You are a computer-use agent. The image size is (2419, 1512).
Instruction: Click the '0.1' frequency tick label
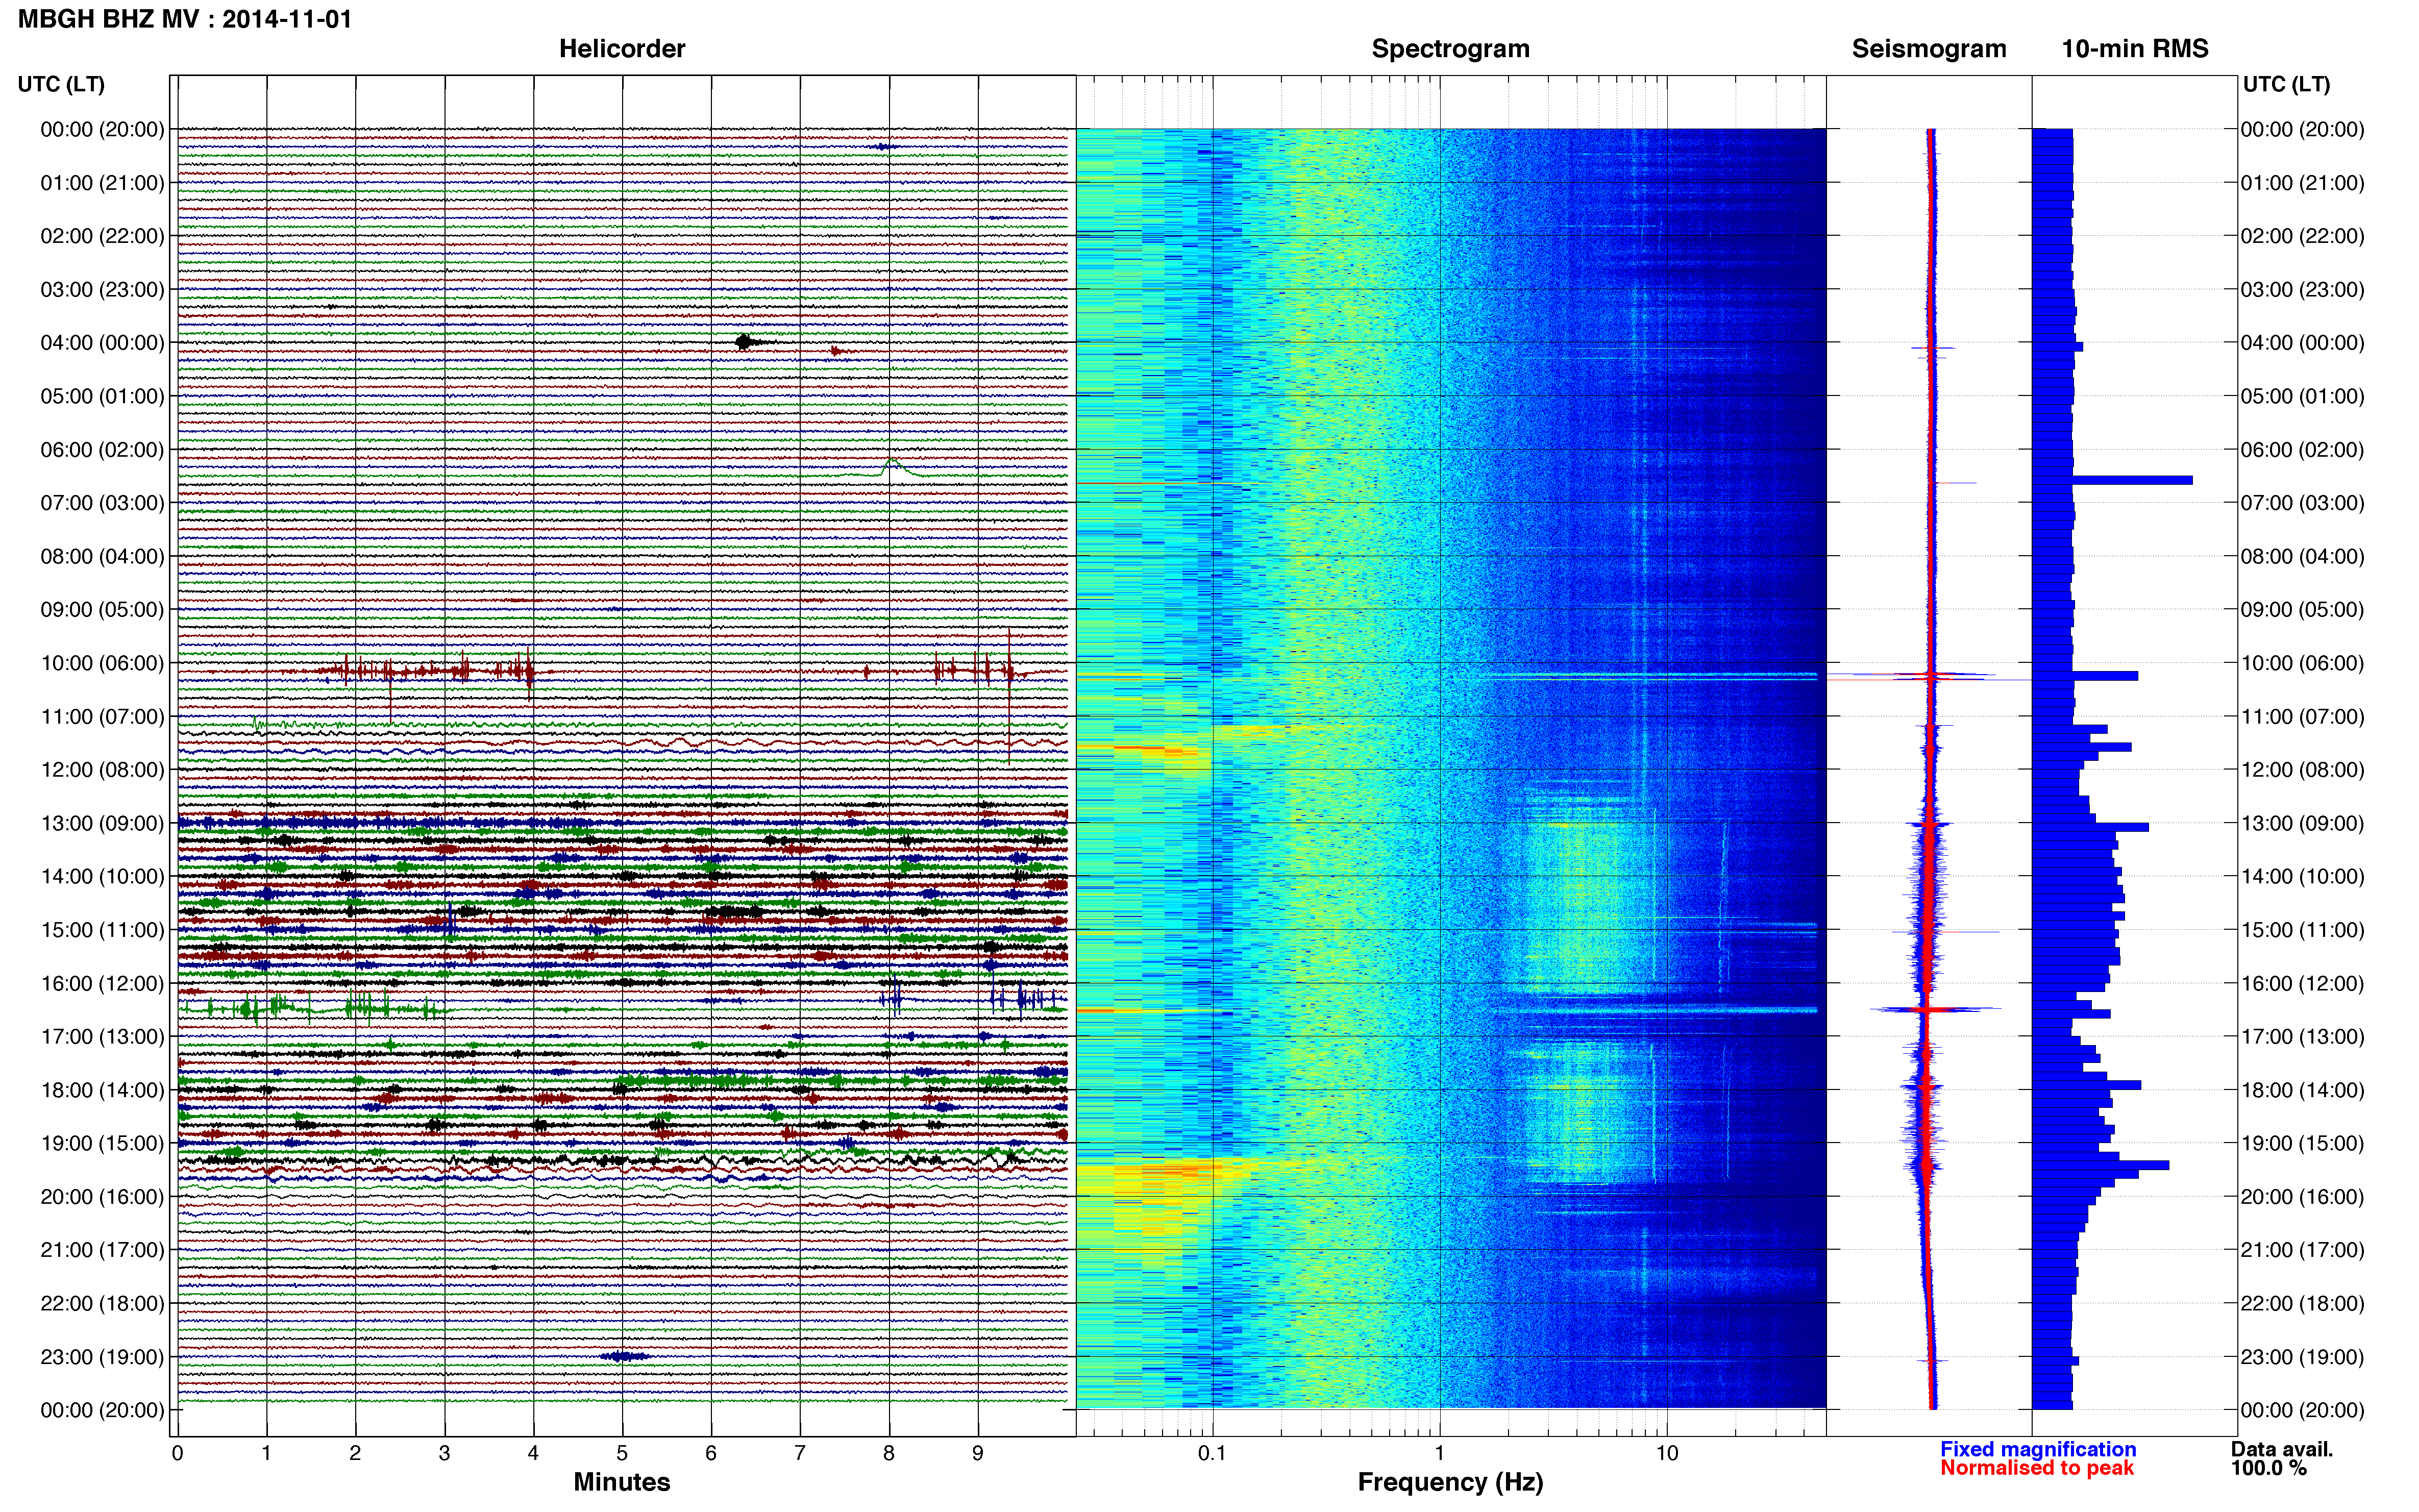[1212, 1453]
